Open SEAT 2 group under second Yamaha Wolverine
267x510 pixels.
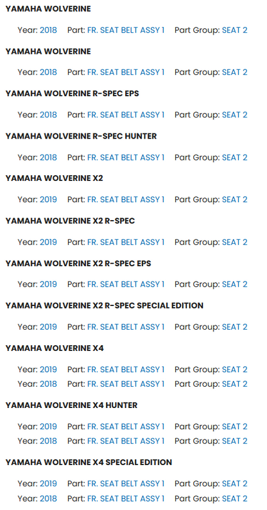point(234,72)
